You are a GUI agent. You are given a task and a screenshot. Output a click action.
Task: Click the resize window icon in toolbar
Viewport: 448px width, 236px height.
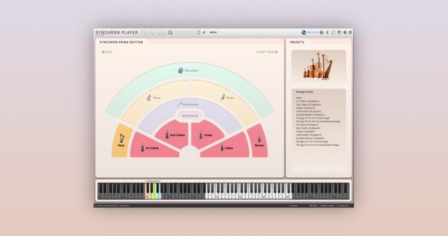[333, 33]
